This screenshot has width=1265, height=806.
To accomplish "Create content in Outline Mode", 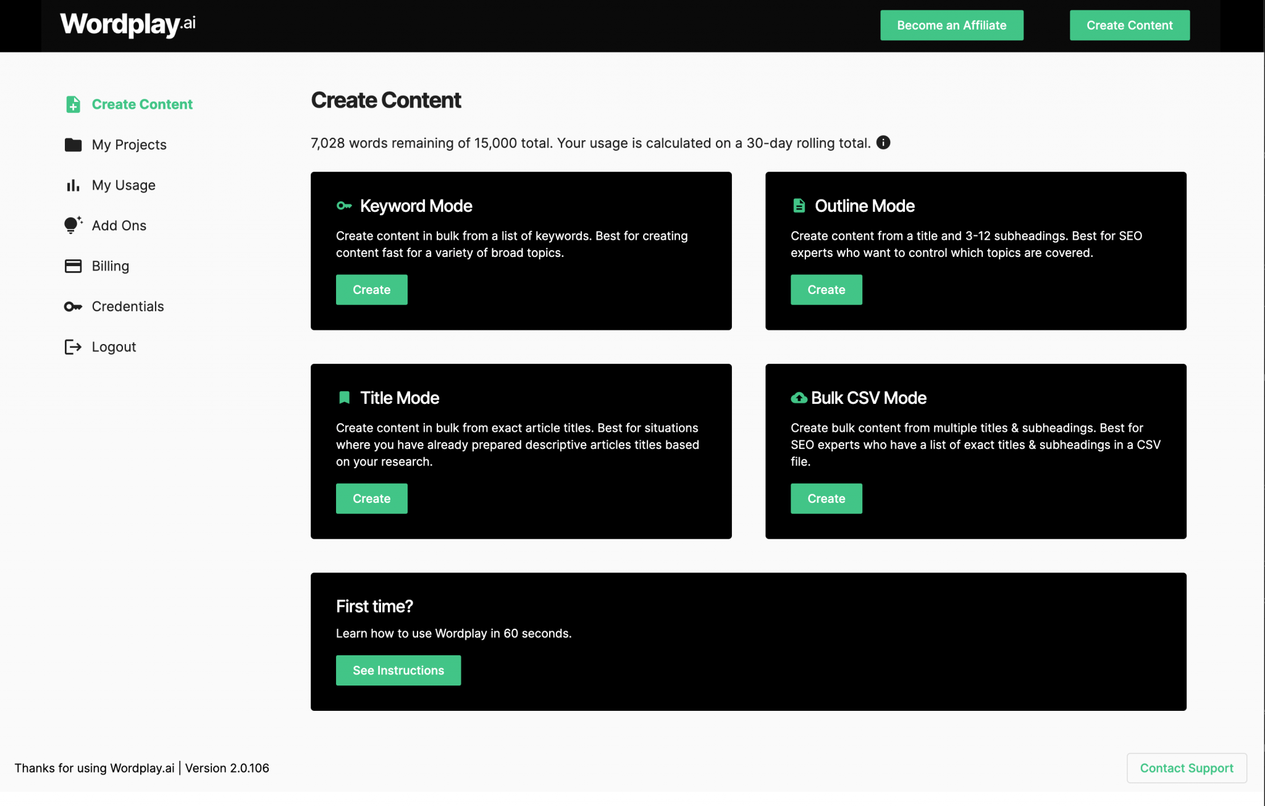I will coord(826,290).
